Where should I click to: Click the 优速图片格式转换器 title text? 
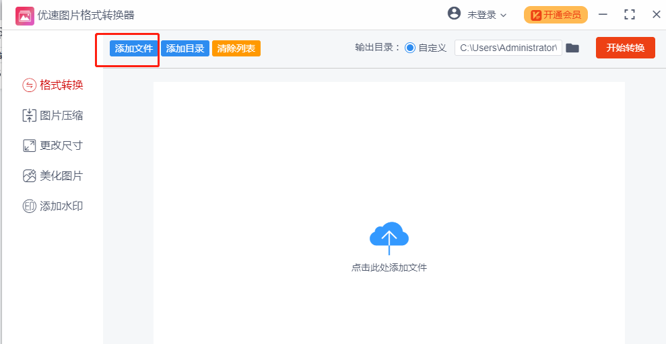click(86, 15)
